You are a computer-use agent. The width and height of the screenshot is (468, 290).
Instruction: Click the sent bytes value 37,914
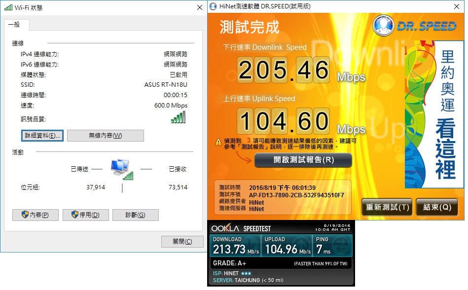(96, 187)
